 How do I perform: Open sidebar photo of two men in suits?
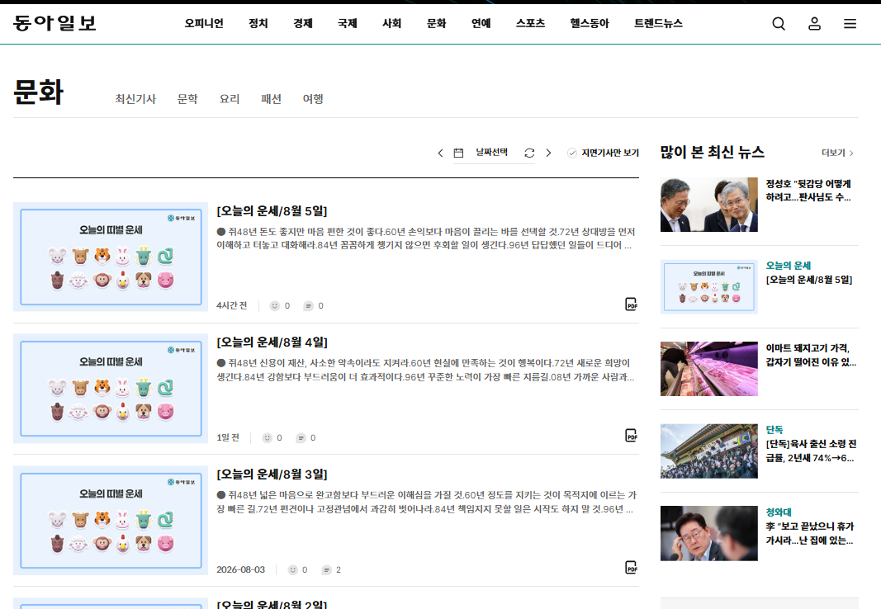[709, 205]
